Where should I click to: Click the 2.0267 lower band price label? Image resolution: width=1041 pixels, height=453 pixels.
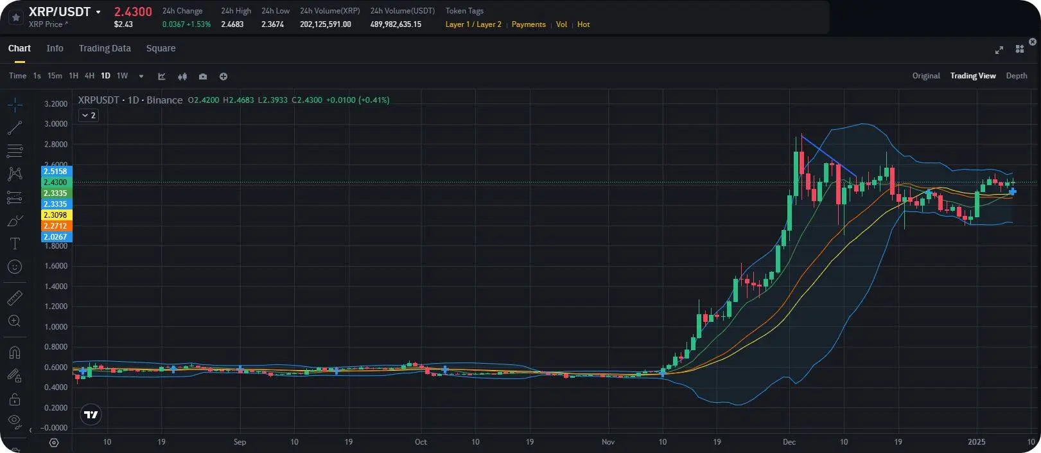55,237
